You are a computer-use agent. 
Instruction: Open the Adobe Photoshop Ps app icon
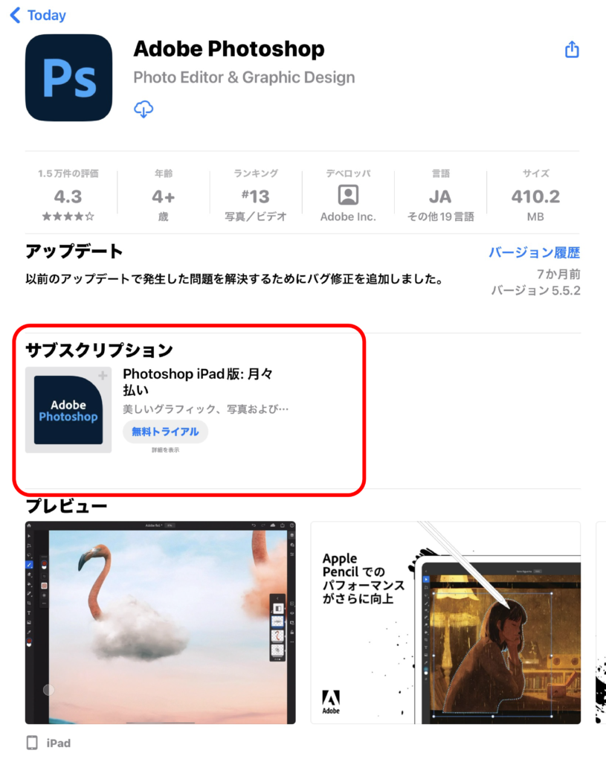pos(68,77)
